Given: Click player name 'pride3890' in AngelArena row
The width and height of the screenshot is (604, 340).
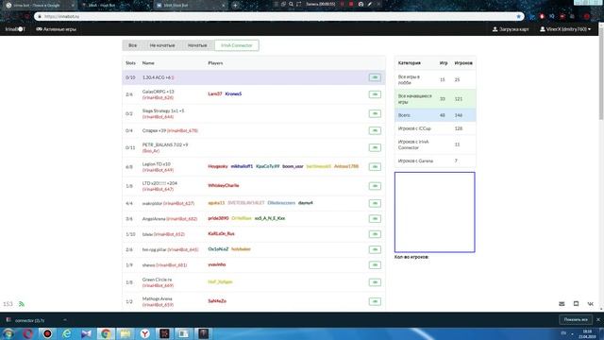Looking at the screenshot, I should pyautogui.click(x=218, y=218).
